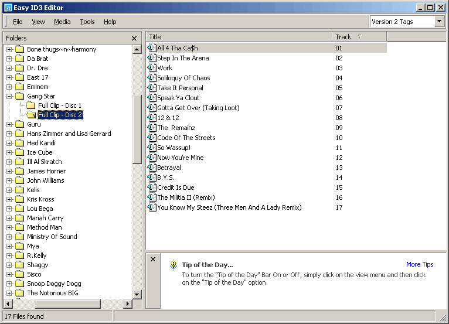
Task: Click audio icon beside 12 & 12
Action: coord(152,118)
